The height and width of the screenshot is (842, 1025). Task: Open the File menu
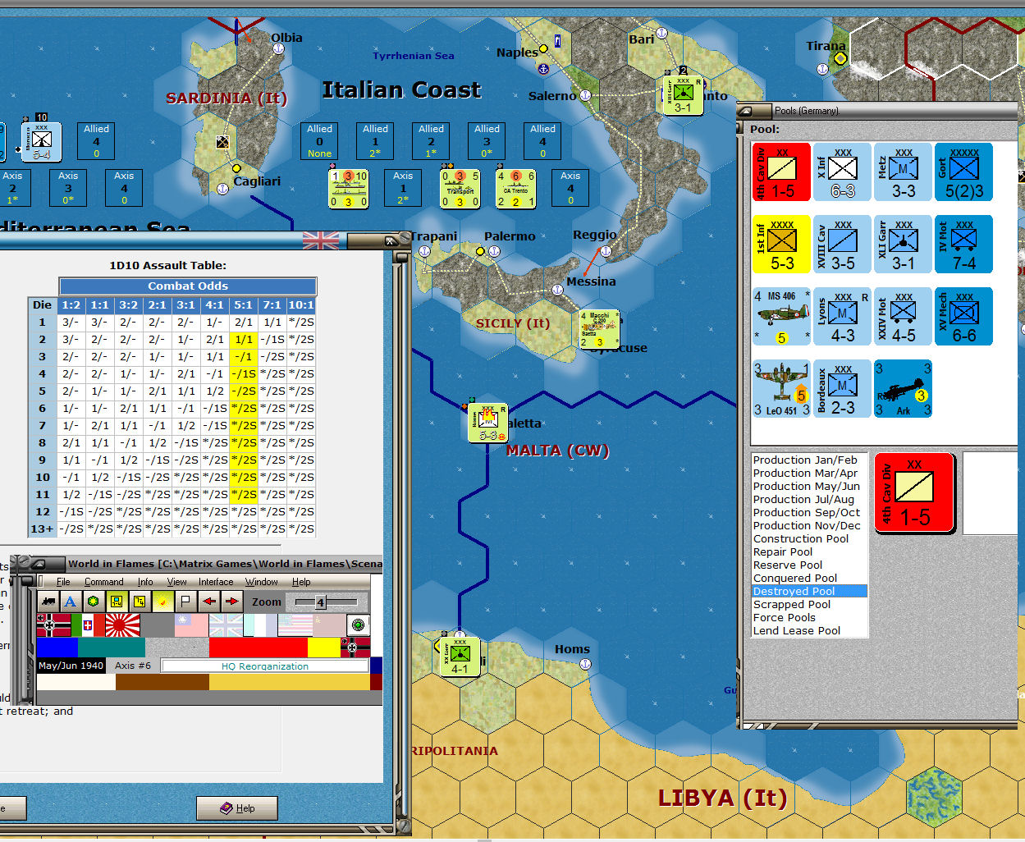(x=63, y=582)
